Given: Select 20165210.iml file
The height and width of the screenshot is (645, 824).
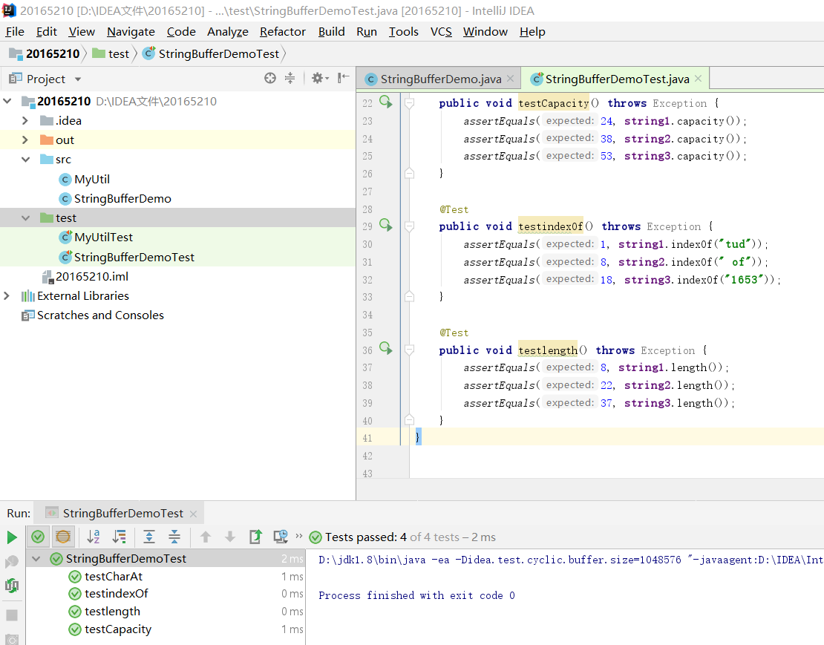Looking at the screenshot, I should pos(92,276).
